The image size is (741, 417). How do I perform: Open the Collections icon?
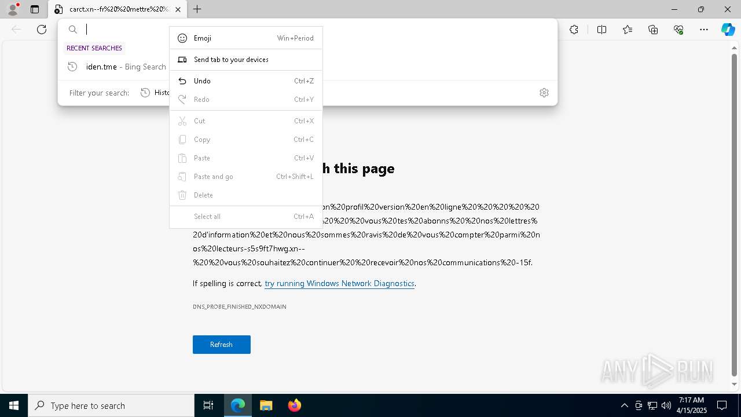click(x=653, y=30)
